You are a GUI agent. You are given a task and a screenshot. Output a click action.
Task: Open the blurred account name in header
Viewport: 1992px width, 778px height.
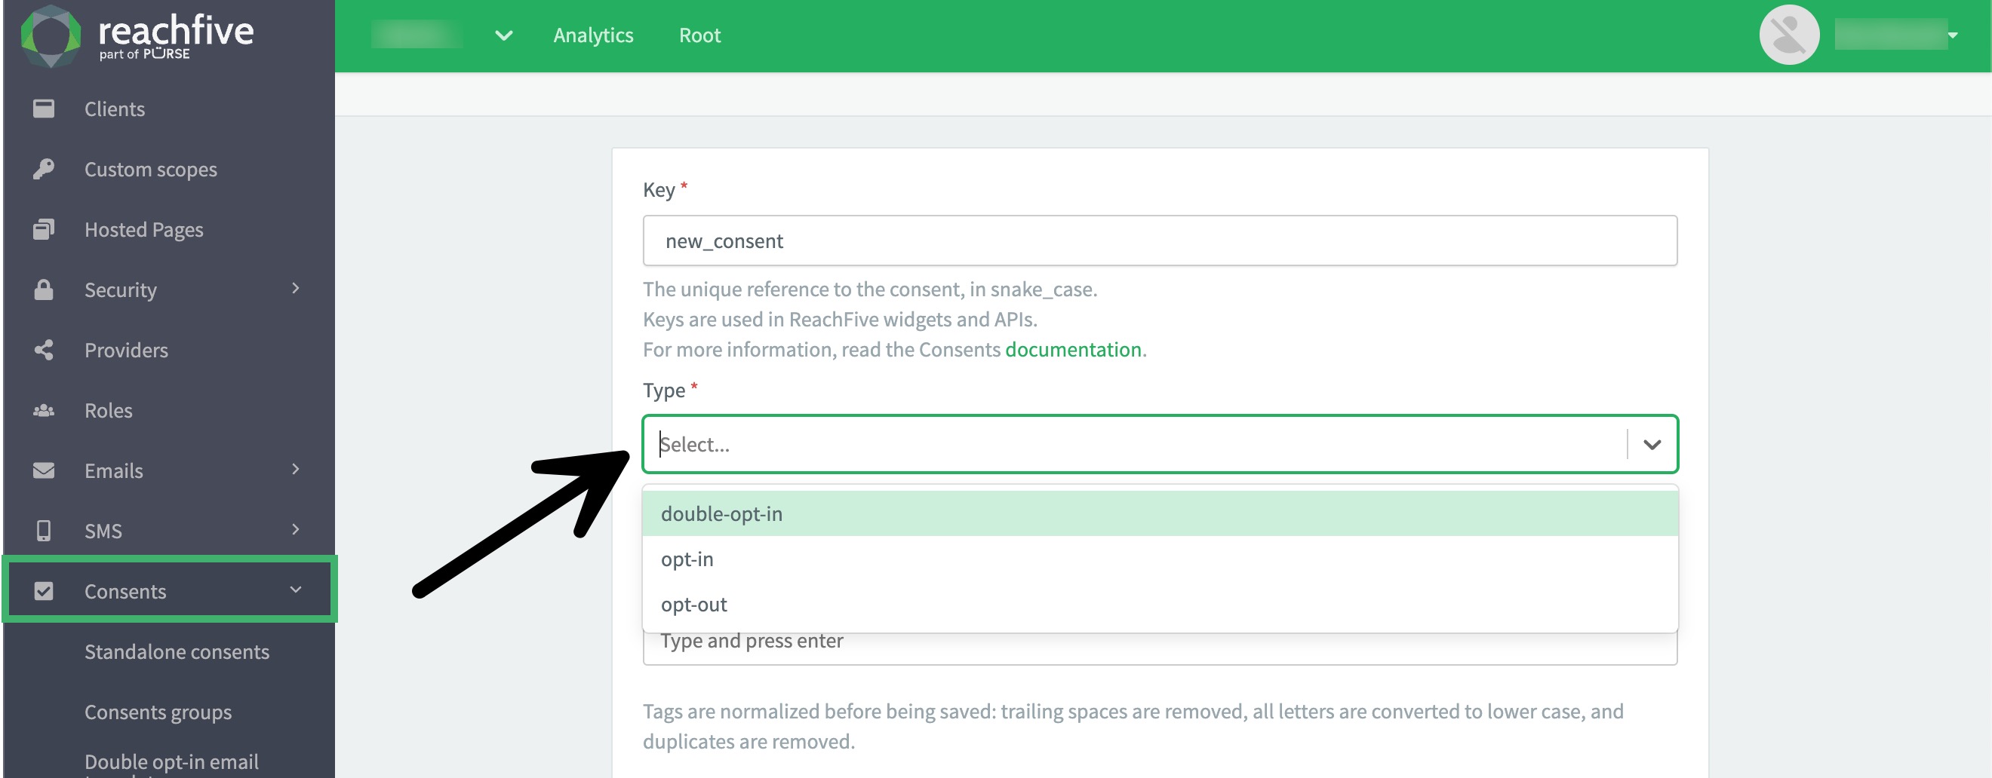point(417,35)
